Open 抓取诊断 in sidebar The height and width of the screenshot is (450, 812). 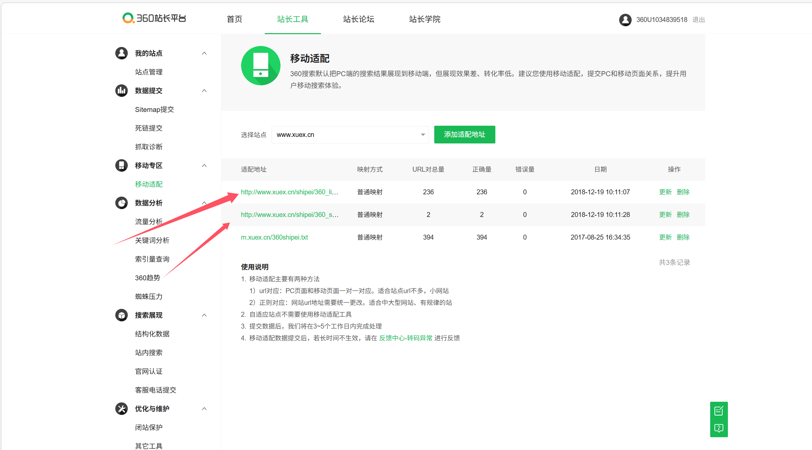[x=149, y=147]
